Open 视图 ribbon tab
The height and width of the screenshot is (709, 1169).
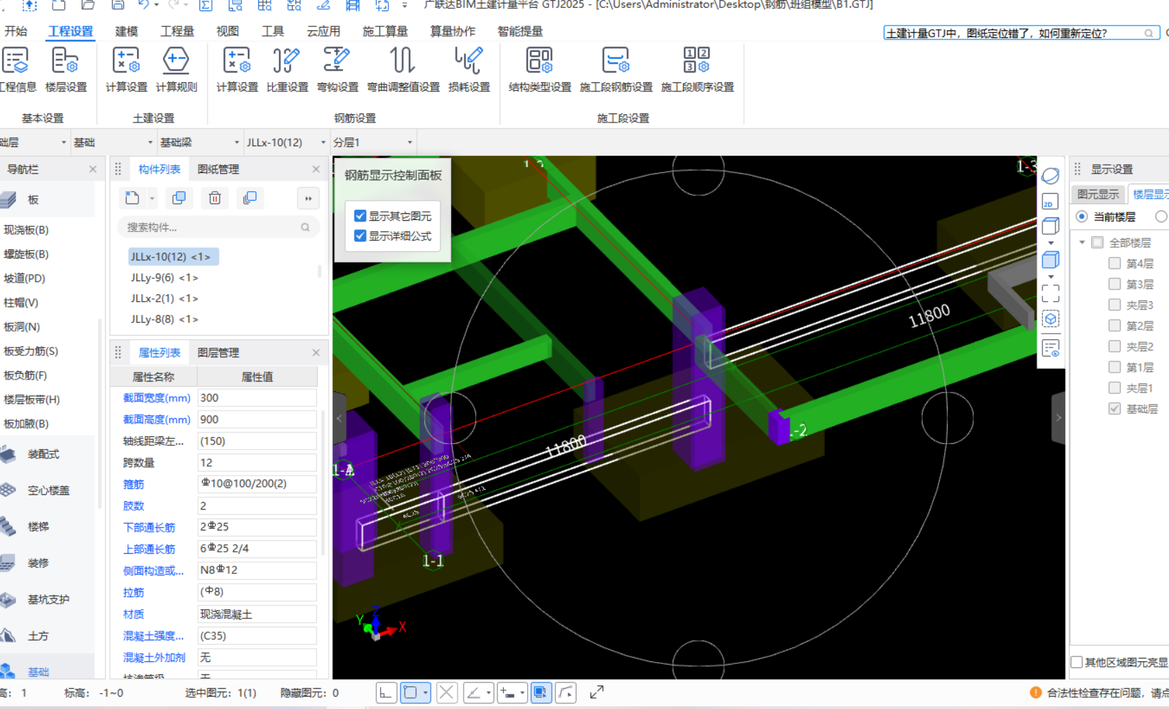pyautogui.click(x=227, y=31)
